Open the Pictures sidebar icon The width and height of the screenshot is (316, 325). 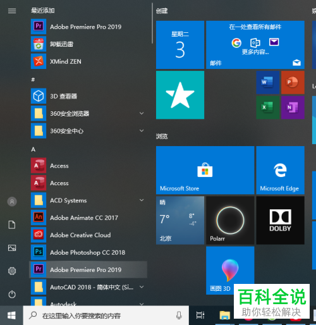pos(12,248)
